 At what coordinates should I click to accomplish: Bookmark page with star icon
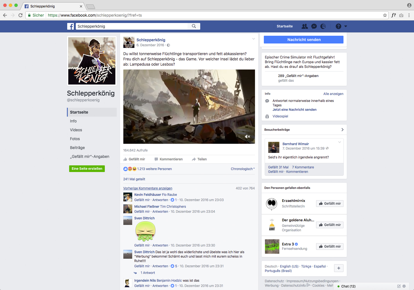(x=385, y=15)
